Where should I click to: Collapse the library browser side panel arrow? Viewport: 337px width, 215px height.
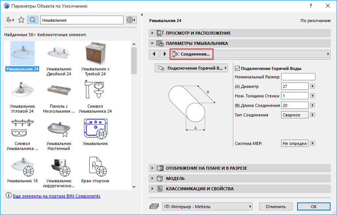click(142, 14)
